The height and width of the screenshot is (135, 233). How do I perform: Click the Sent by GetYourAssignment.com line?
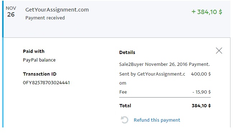[152, 78]
